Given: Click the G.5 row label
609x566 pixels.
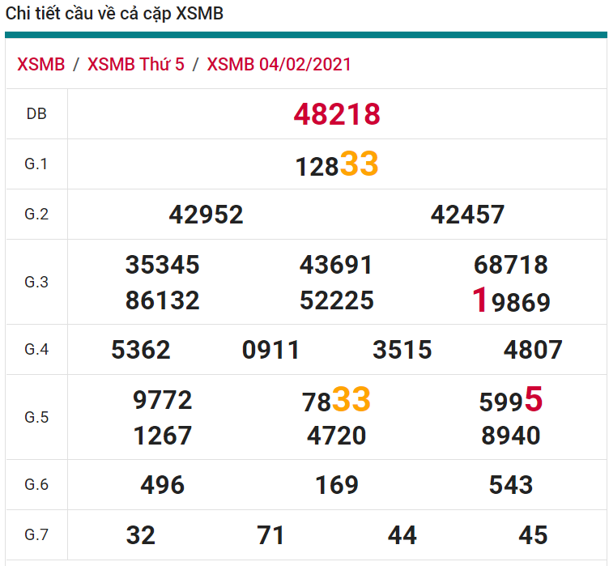Looking at the screenshot, I should click(x=36, y=417).
